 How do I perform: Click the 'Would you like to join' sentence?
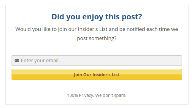(x=97, y=34)
